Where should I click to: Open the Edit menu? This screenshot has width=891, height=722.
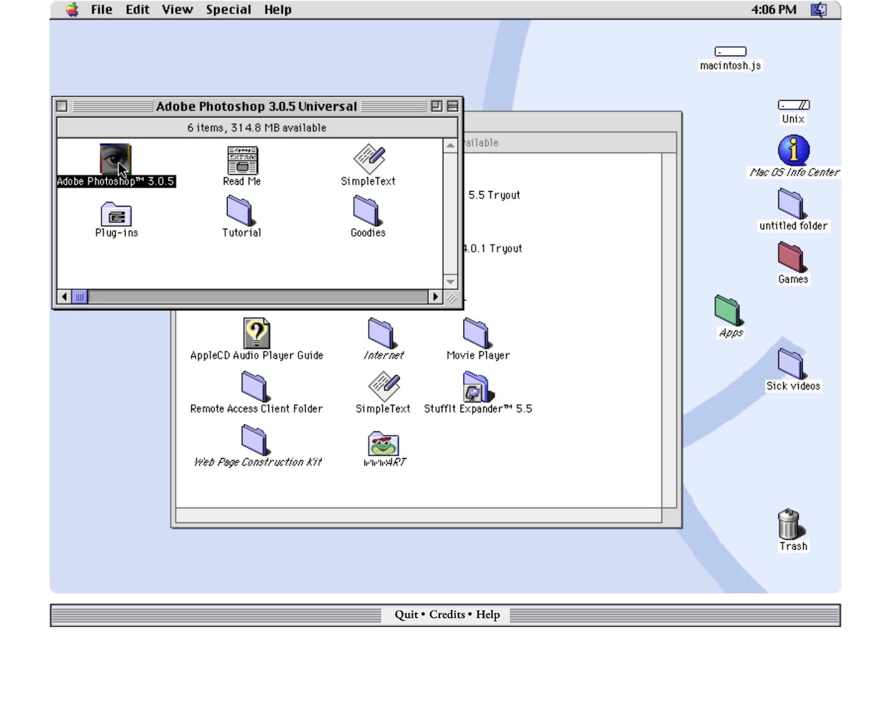point(137,9)
